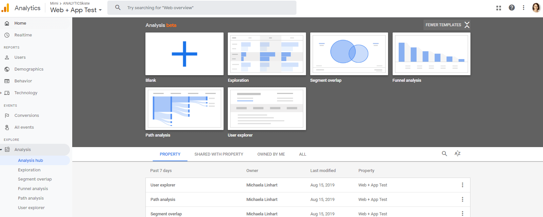Click the user profile avatar
Viewport: 543px width, 217px height.
click(x=536, y=8)
